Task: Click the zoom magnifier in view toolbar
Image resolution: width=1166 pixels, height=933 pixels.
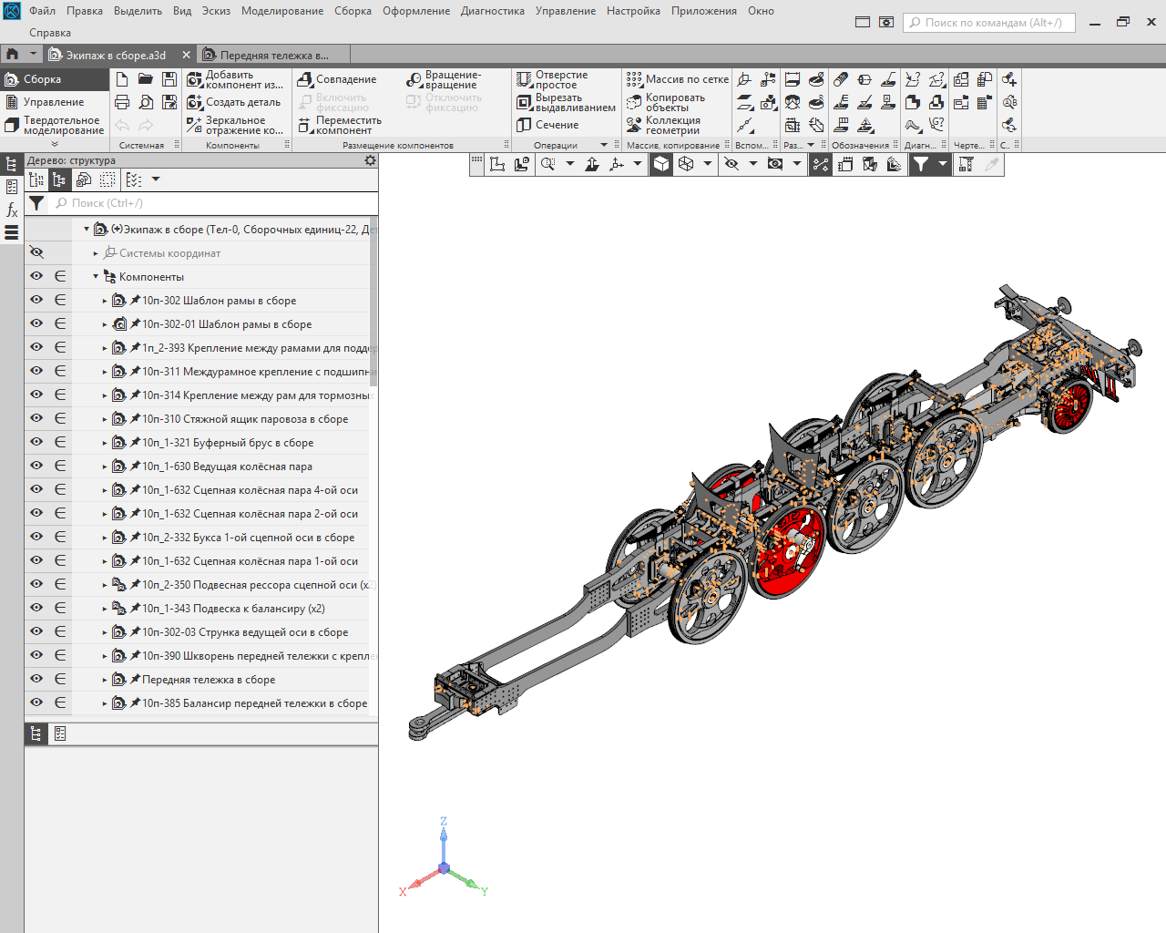Action: point(547,164)
